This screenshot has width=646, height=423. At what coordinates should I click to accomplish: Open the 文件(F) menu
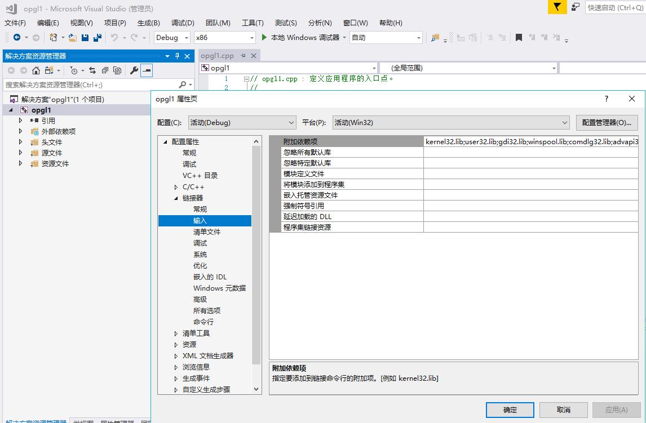[15, 23]
